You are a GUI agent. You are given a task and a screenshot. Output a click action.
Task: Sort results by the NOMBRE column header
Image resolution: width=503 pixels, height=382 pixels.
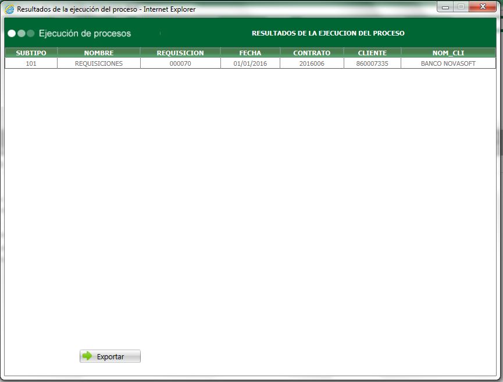(99, 52)
